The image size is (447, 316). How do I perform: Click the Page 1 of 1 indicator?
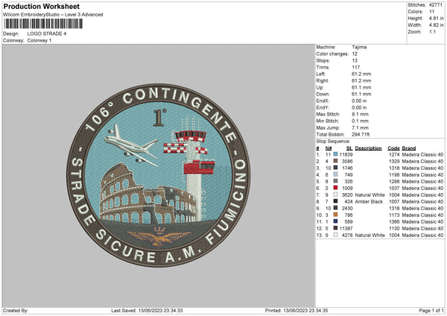click(431, 311)
